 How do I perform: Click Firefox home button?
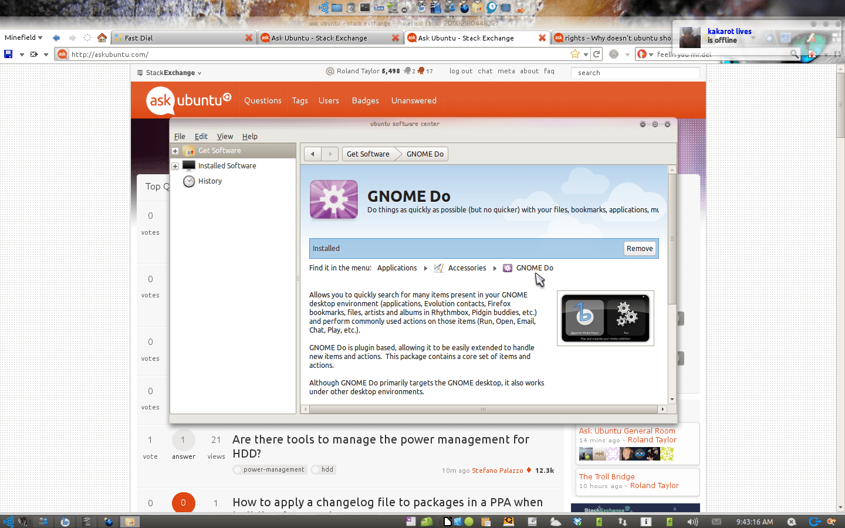102,38
